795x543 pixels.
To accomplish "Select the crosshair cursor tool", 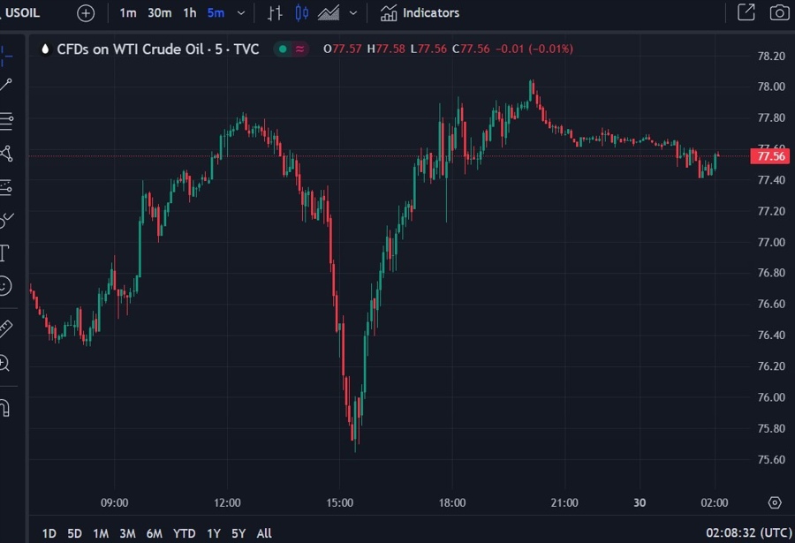I will 6,56.
